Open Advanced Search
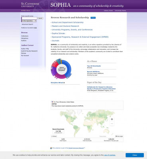 27,24
